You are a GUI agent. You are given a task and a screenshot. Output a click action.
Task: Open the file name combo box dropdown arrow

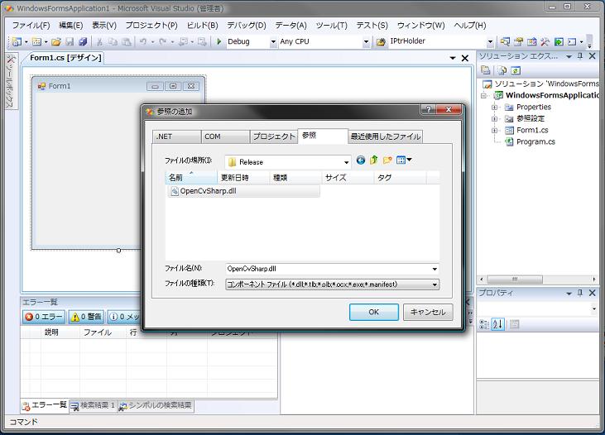coord(435,269)
